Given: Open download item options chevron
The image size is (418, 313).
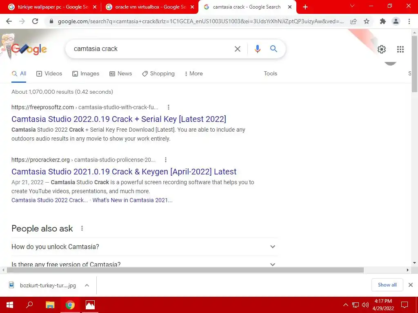Looking at the screenshot, I should coord(87,285).
